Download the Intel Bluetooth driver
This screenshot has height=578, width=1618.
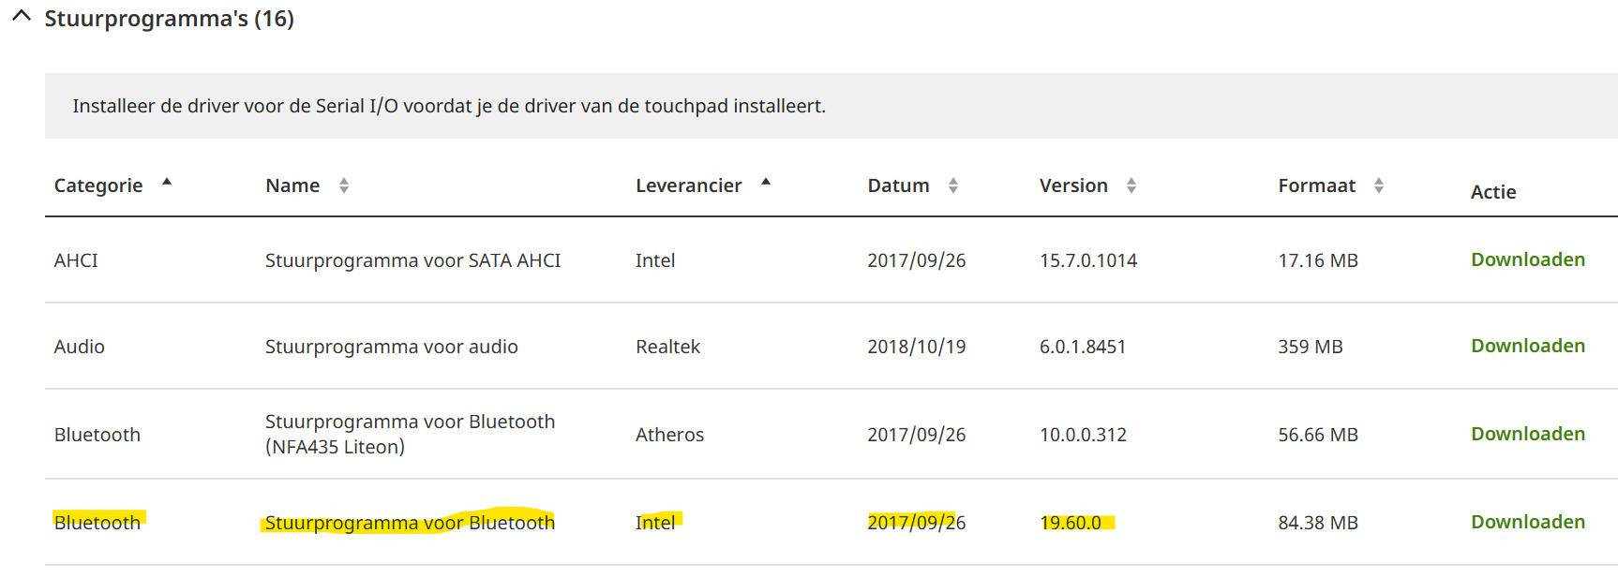click(1527, 522)
